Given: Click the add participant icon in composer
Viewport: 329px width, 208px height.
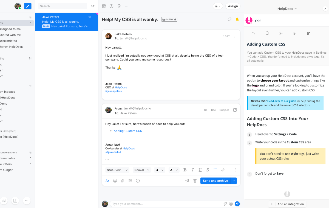Looking at the screenshot, I should 187,181.
